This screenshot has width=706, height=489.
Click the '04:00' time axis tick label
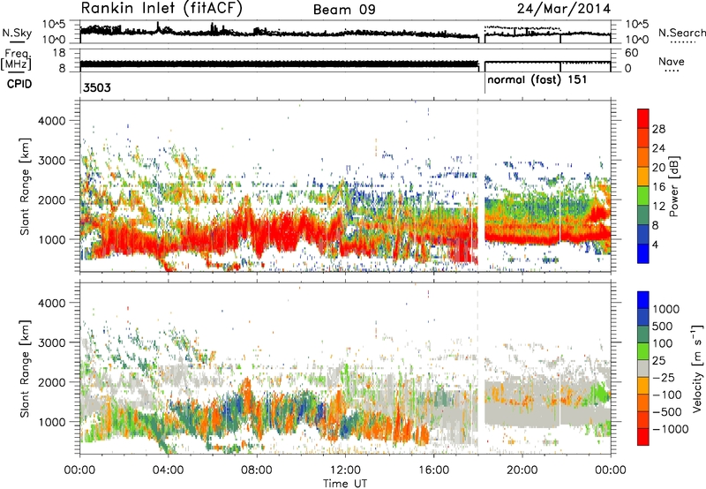(168, 470)
